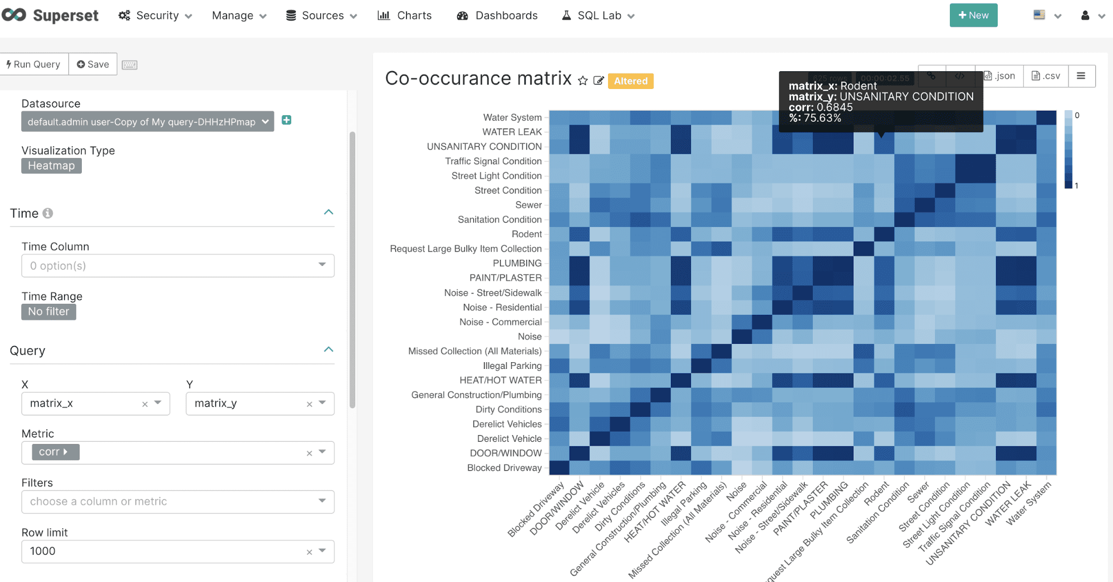Click the Altered badge
1113x582 pixels.
click(x=630, y=81)
